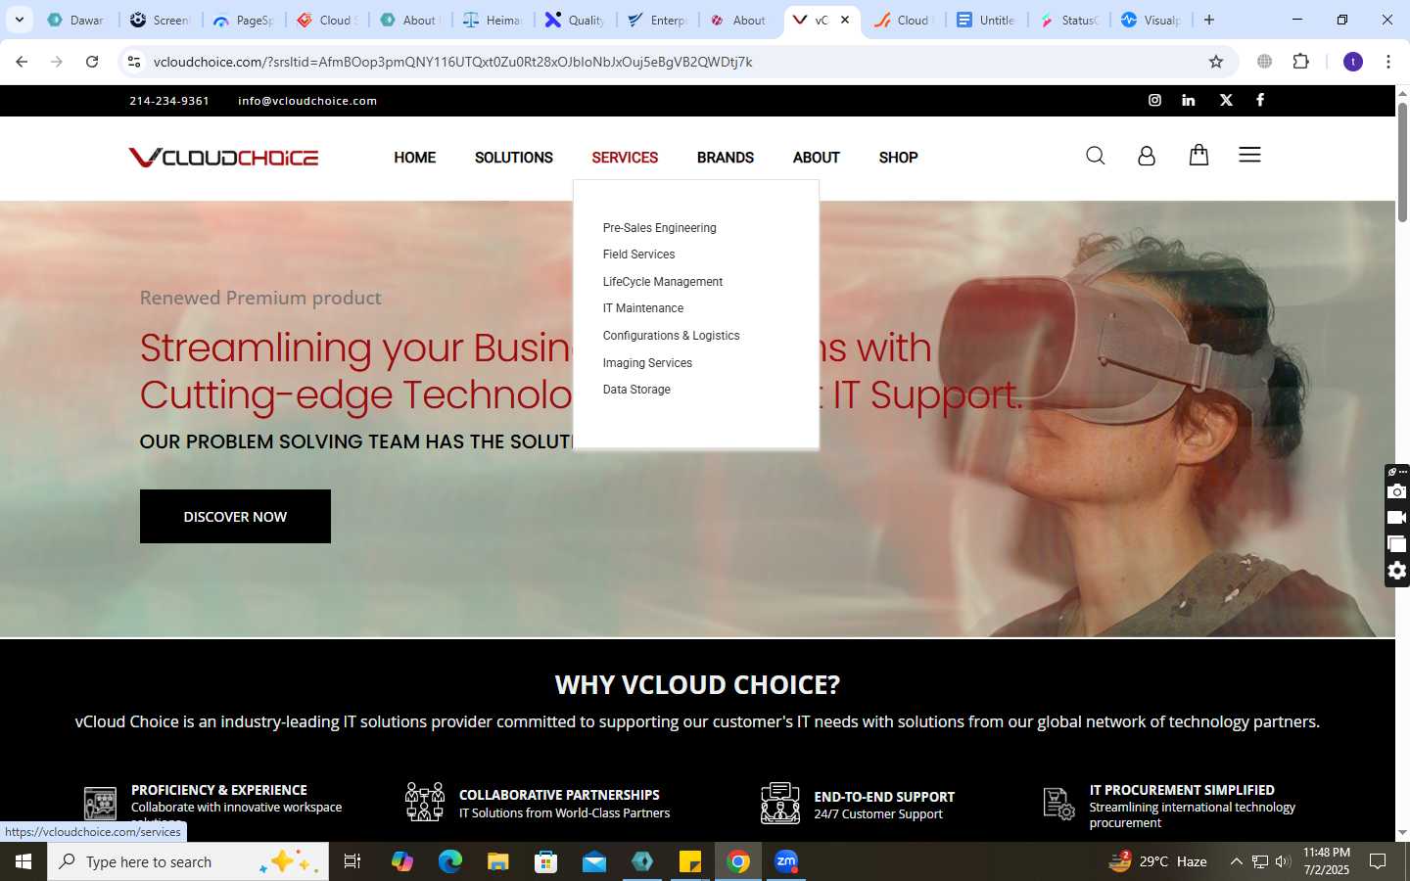1410x881 pixels.
Task: Select Data Storage from dropdown
Action: (x=636, y=390)
